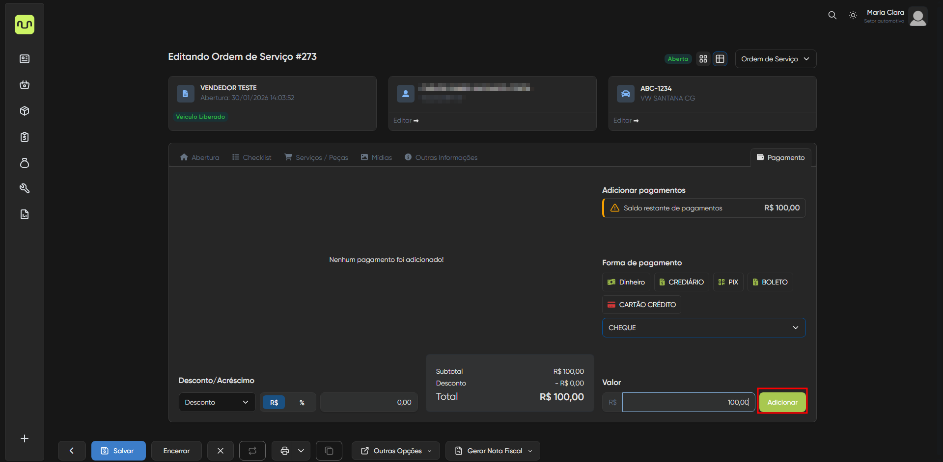Click the search magnifier icon

(832, 15)
